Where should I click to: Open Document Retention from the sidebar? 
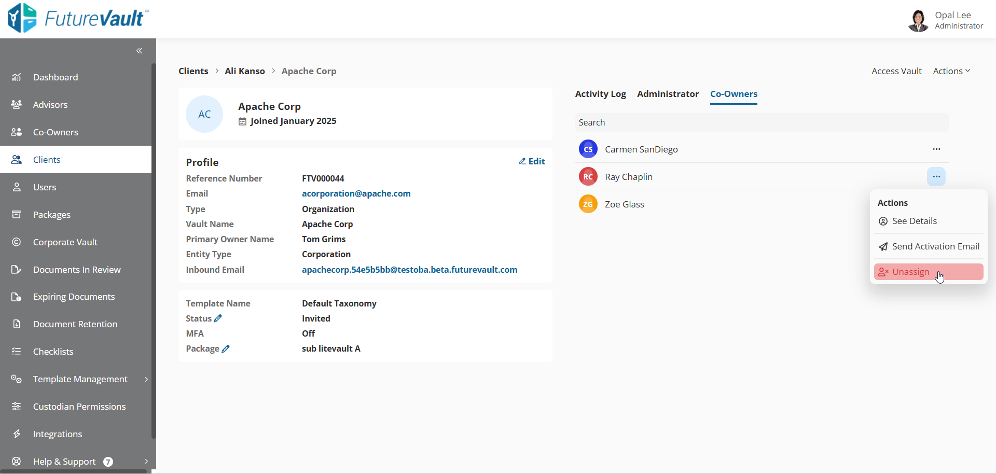point(76,324)
